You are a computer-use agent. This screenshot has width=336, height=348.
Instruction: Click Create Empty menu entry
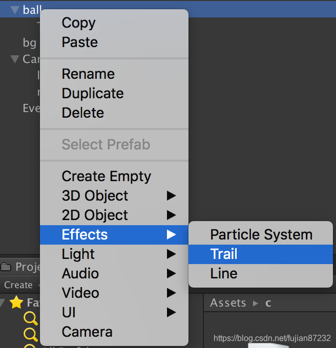coord(106,177)
